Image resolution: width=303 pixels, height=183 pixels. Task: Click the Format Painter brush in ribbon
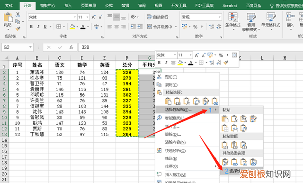(18, 29)
